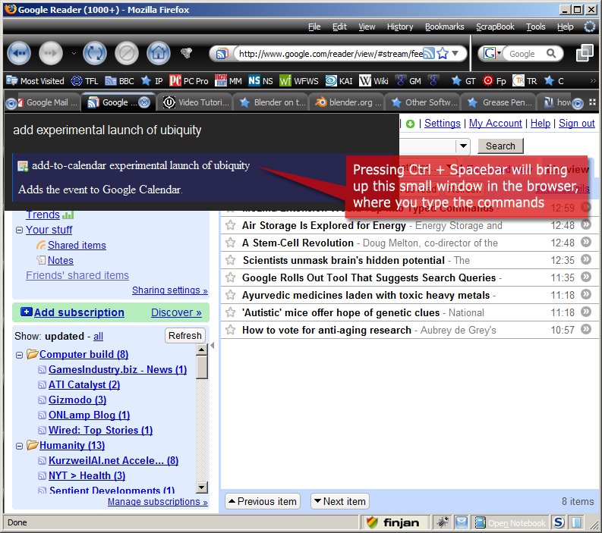Open the TFL bookmark

[85, 81]
